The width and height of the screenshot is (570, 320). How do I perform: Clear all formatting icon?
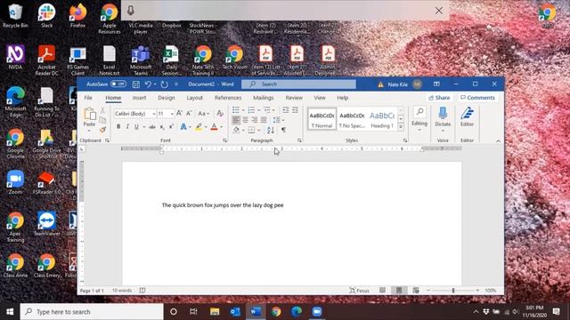(x=220, y=114)
